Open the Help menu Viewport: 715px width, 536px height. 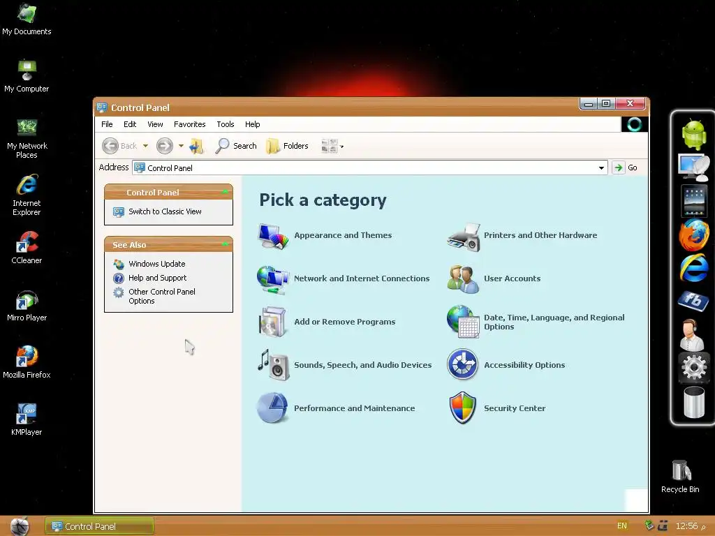pos(252,124)
